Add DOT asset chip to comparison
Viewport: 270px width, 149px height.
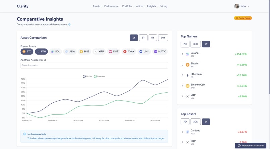[114, 52]
